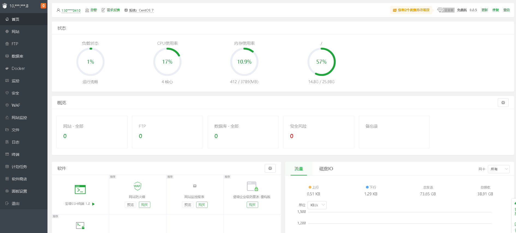The image size is (516, 233).
Task: Click 购买 button under 网站防火墙
Action: [x=144, y=205]
